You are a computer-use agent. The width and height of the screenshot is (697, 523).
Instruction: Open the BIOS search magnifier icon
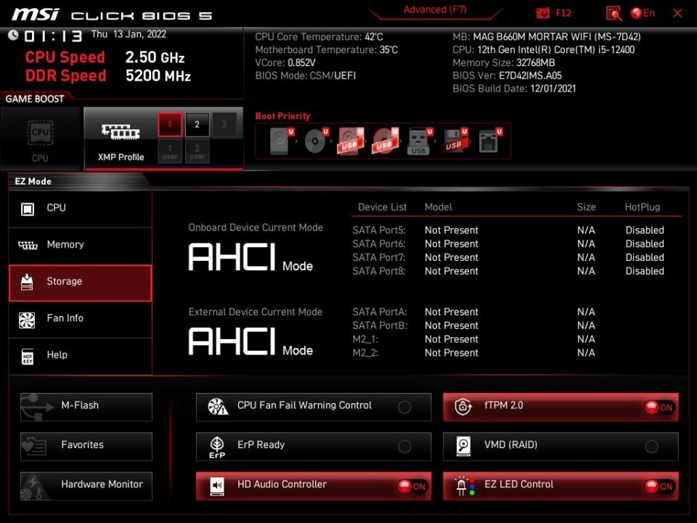(614, 13)
